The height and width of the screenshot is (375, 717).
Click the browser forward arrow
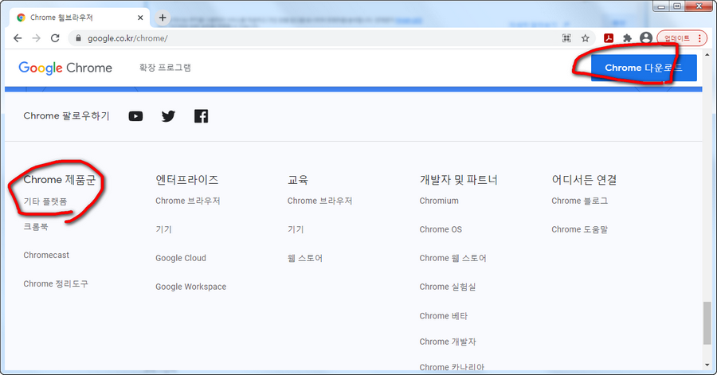pyautogui.click(x=36, y=38)
